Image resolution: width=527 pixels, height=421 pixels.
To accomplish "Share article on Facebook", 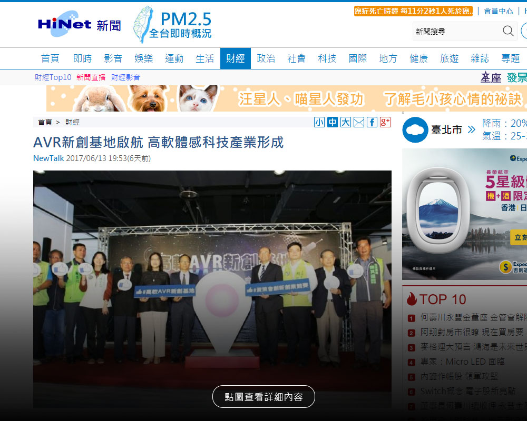I will [372, 122].
